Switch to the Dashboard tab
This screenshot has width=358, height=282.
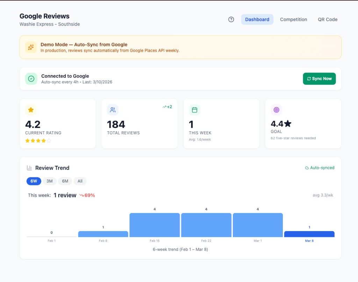pos(257,20)
